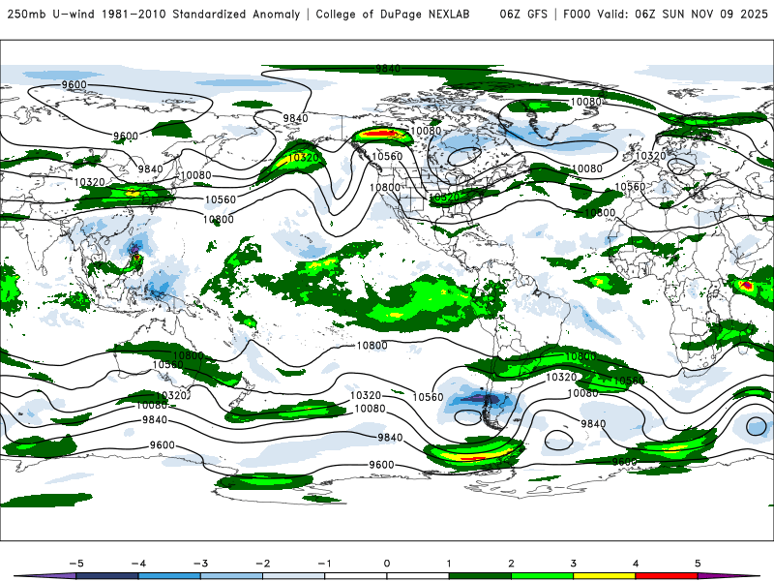Select the bright green 2 to 3 colorbar swatch
Screen dimensions: 774x581
click(542, 576)
